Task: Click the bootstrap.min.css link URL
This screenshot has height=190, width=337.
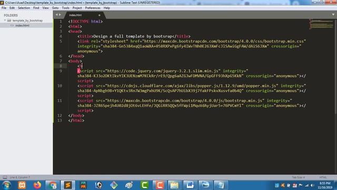Action: coord(224,41)
